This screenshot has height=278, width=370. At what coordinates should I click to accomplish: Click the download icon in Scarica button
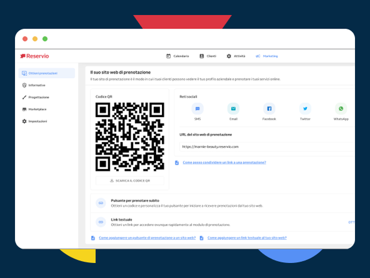tap(112, 181)
